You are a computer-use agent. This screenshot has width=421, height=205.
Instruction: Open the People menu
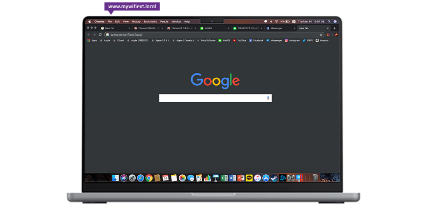[164, 21]
